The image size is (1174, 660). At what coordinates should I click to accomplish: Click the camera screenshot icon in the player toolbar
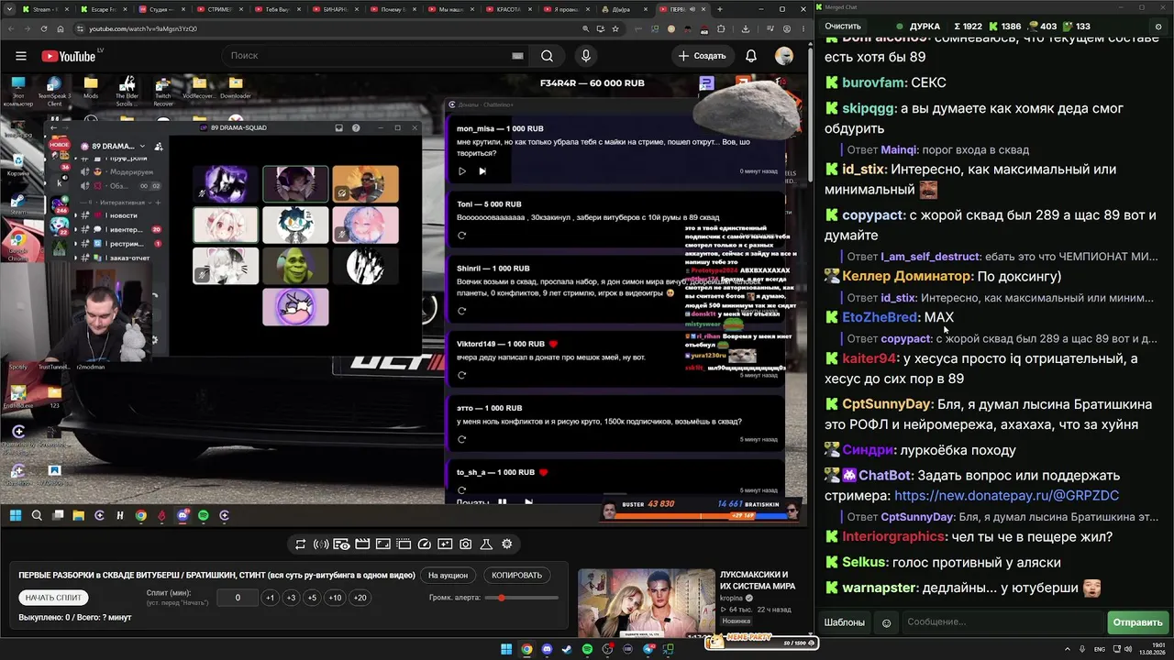[x=466, y=544]
